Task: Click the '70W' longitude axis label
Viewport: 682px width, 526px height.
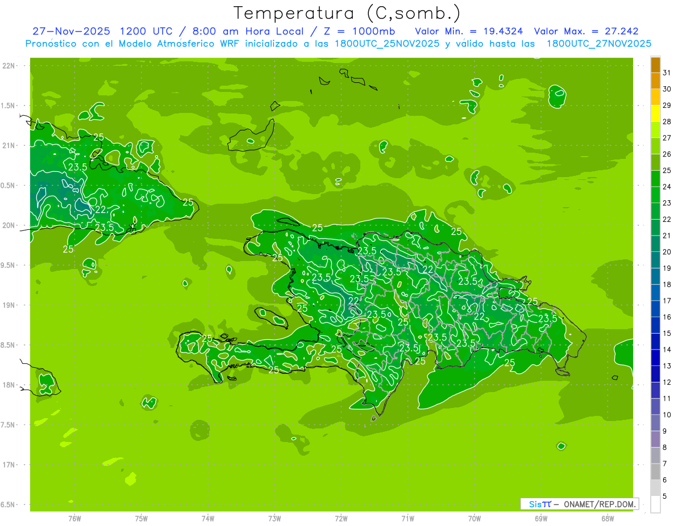Action: pyautogui.click(x=475, y=518)
